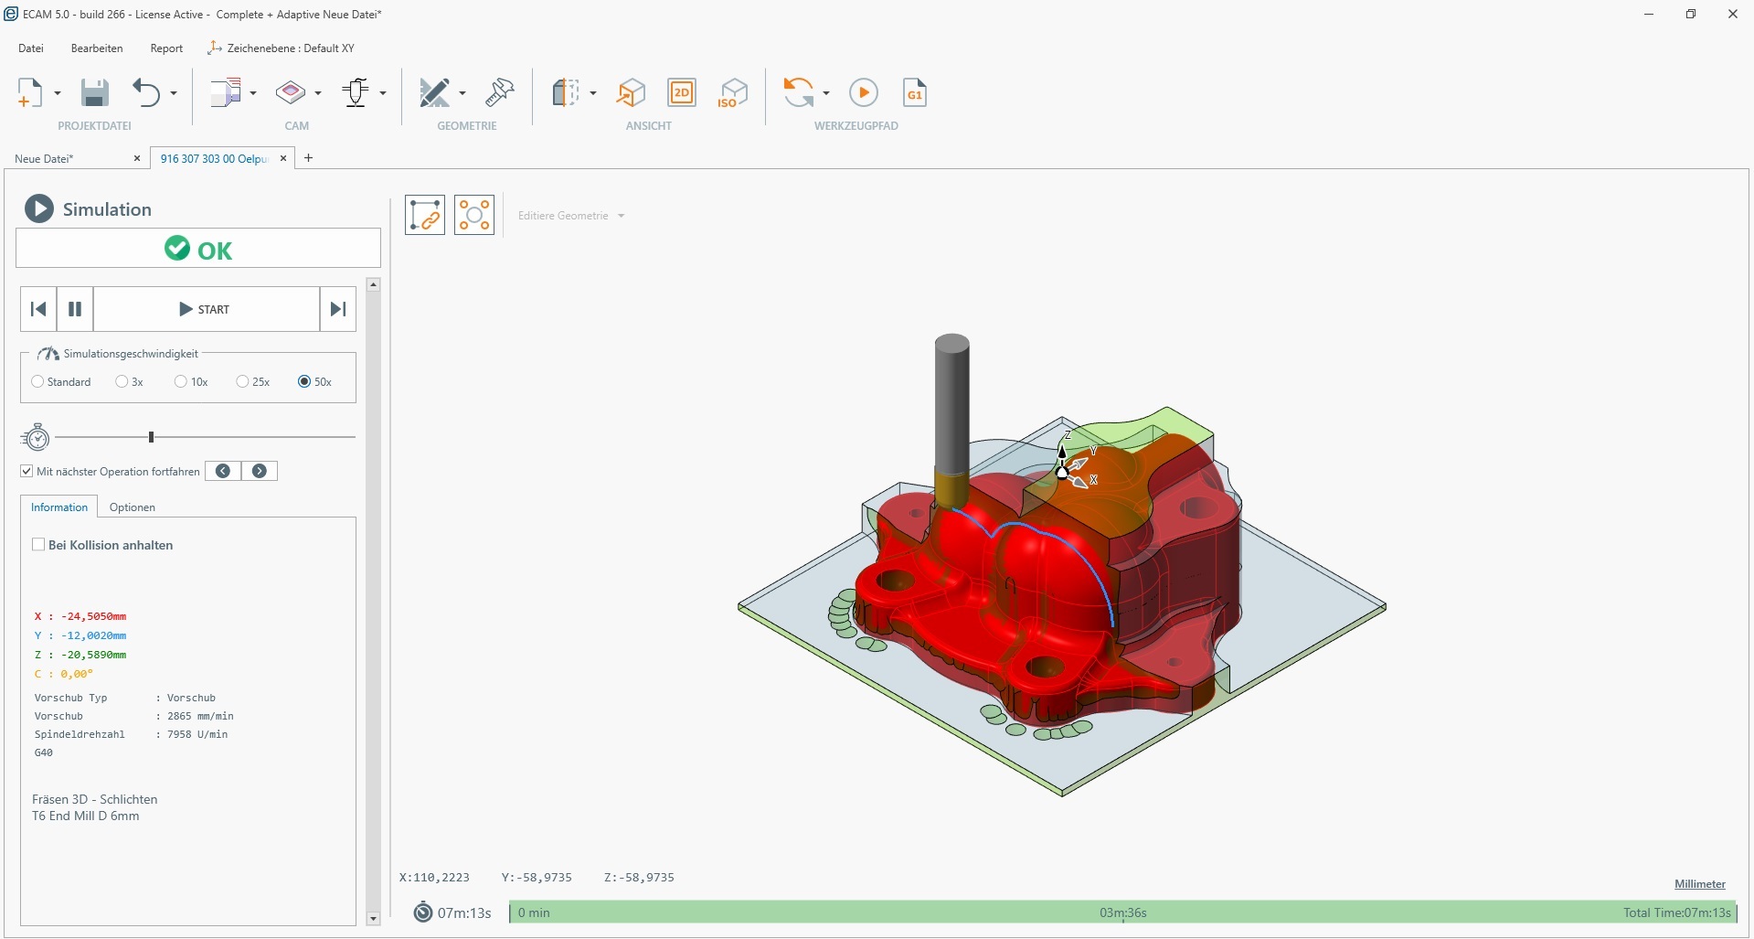The image size is (1754, 939).
Task: Click the chain geometry selection icon
Action: tap(425, 216)
